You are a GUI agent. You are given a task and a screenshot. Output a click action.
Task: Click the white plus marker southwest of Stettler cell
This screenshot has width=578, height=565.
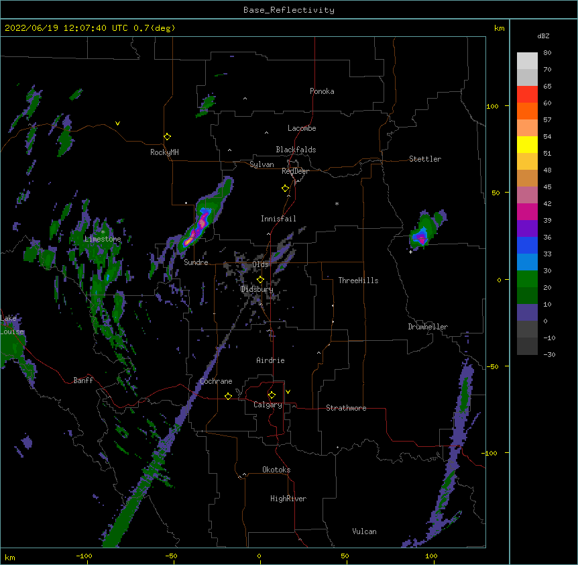click(x=410, y=252)
